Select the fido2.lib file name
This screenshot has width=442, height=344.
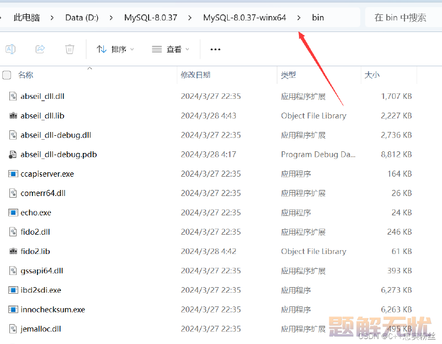point(35,251)
